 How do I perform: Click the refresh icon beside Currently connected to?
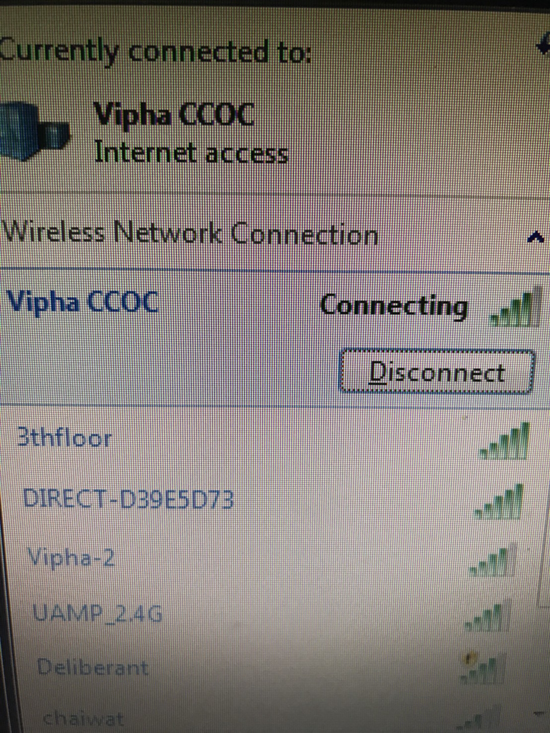543,46
